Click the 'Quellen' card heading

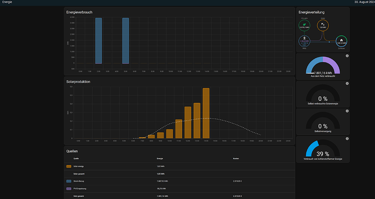72,151
